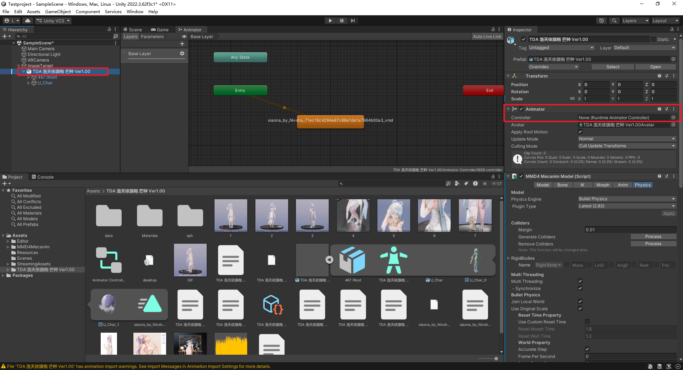Click the prefab Open button
Image resolution: width=683 pixels, height=370 pixels.
pyautogui.click(x=655, y=67)
